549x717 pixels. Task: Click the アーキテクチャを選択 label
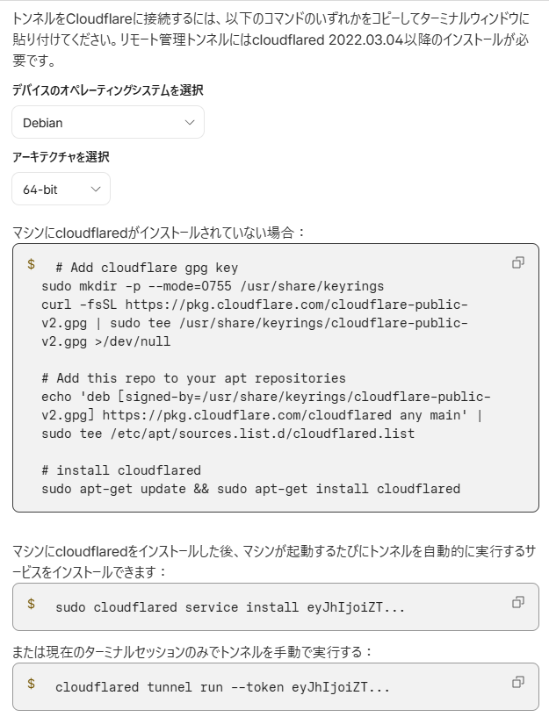click(x=61, y=157)
